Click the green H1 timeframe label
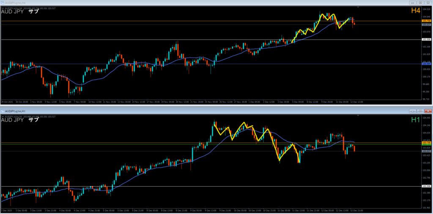This screenshot has width=433, height=214. 416,120
